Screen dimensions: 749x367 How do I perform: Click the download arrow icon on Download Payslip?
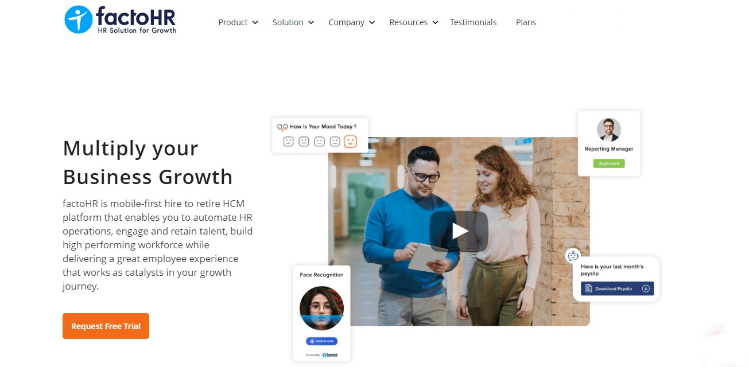646,288
